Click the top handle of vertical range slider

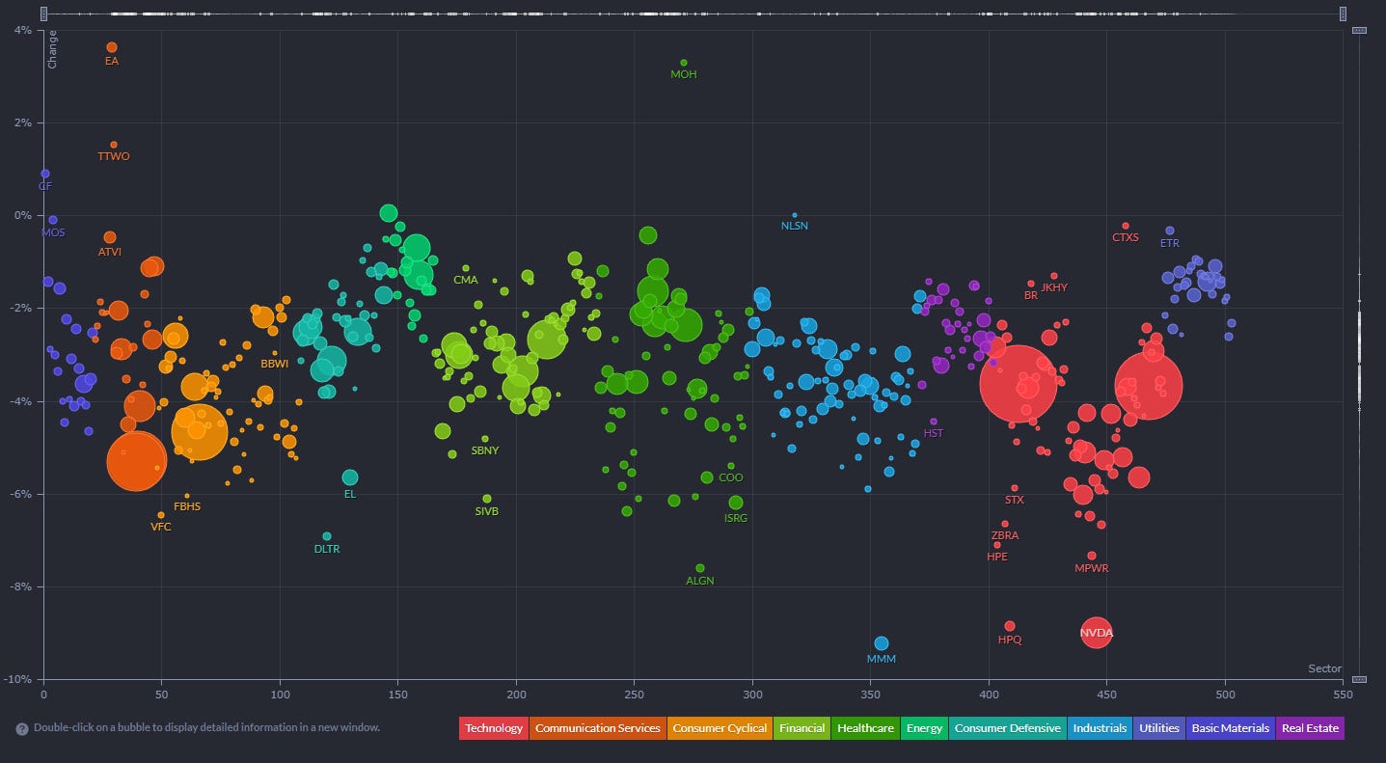1360,31
